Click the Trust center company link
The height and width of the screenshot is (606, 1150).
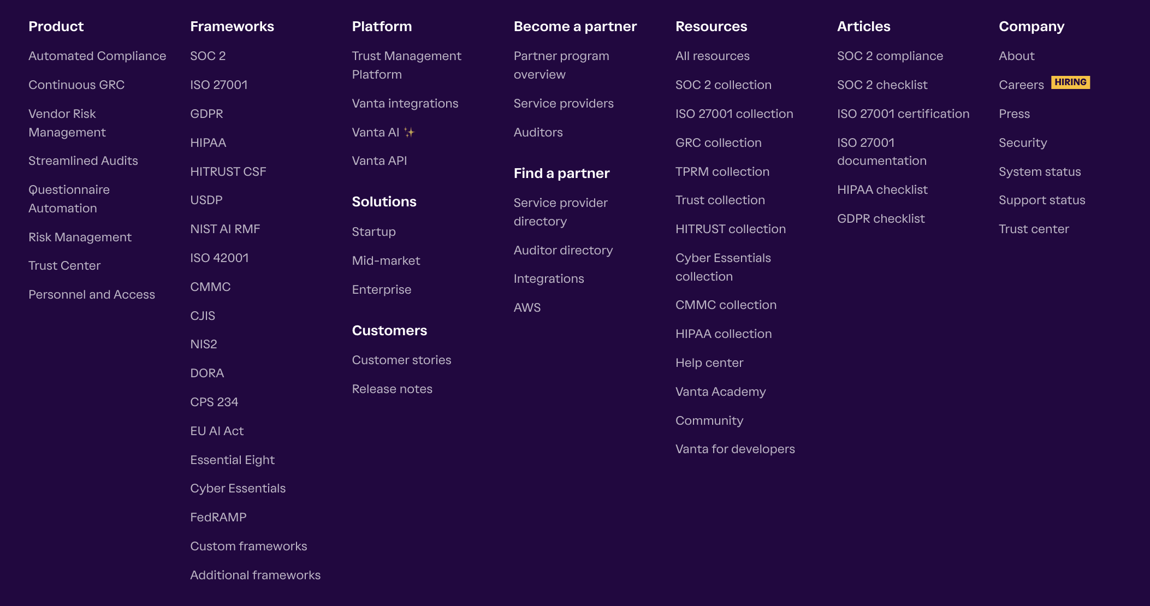pyautogui.click(x=1033, y=229)
